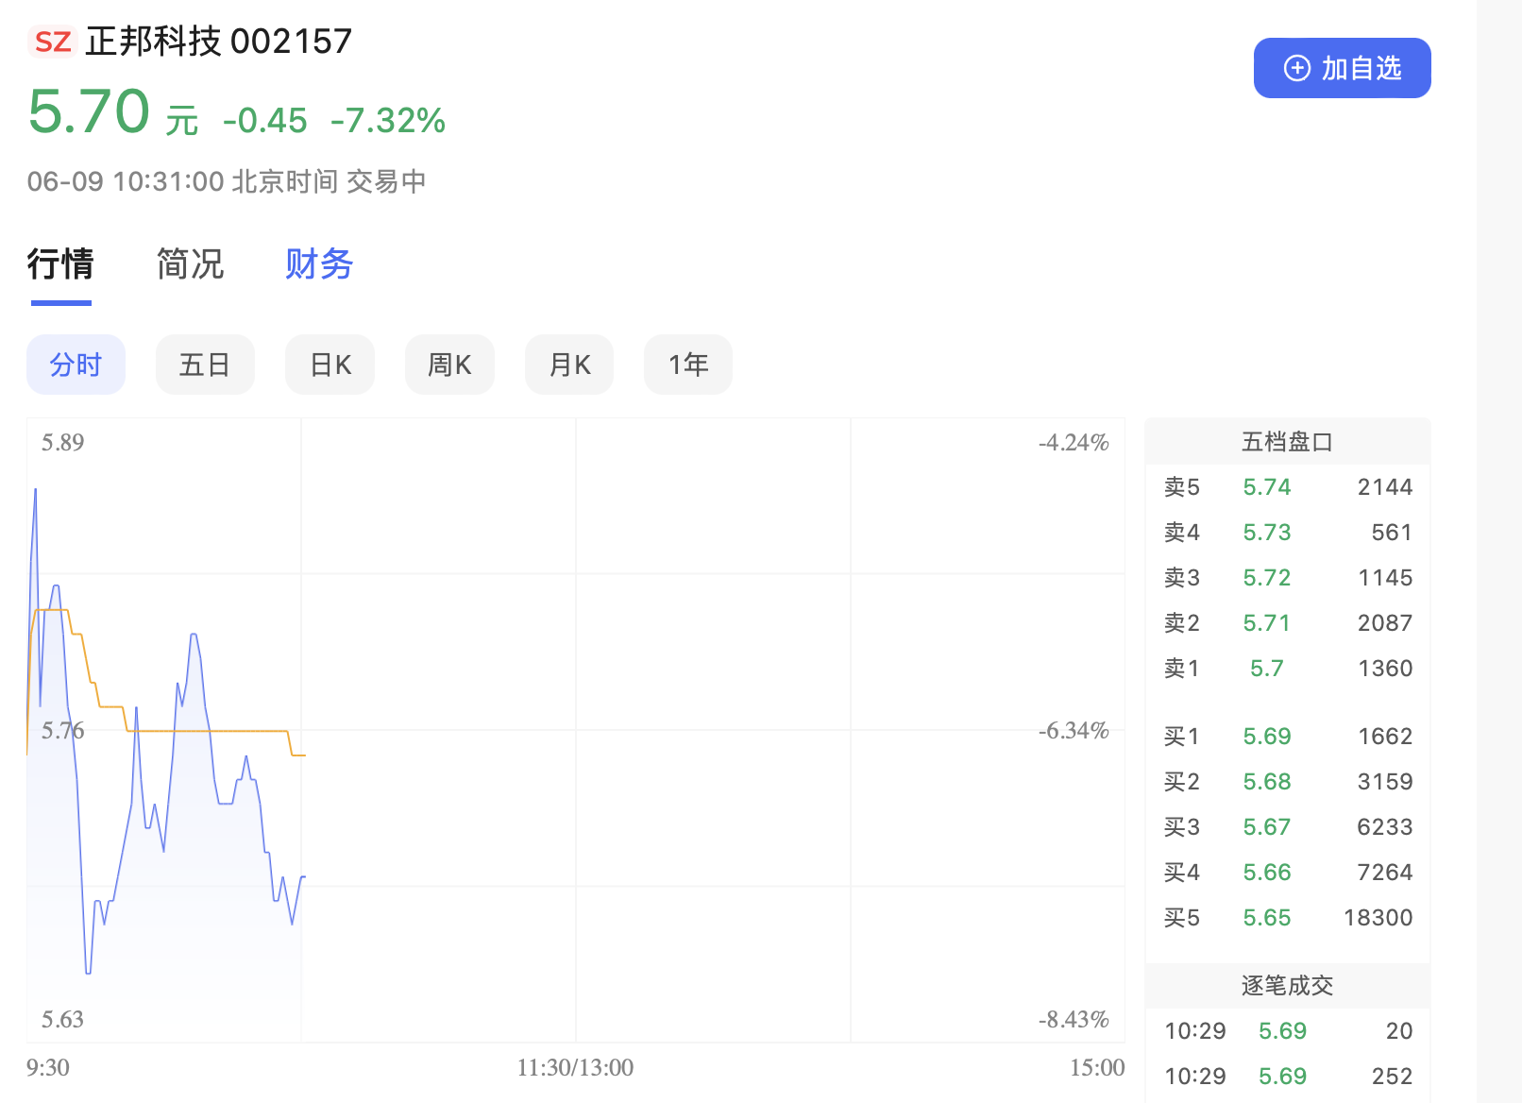The width and height of the screenshot is (1522, 1103).
Task: Click the orange average price line end
Action: [304, 755]
